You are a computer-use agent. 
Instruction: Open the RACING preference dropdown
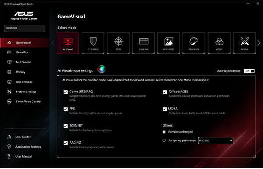[x=216, y=141]
